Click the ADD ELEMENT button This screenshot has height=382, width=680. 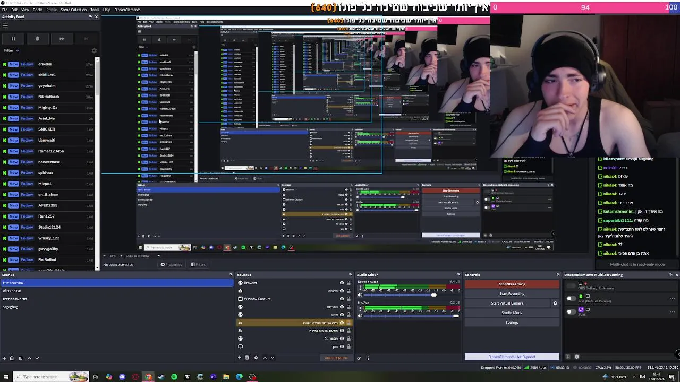[x=336, y=358]
